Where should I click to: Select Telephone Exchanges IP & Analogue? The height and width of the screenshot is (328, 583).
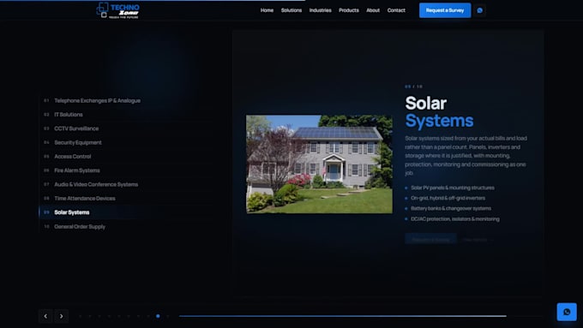tap(126, 101)
